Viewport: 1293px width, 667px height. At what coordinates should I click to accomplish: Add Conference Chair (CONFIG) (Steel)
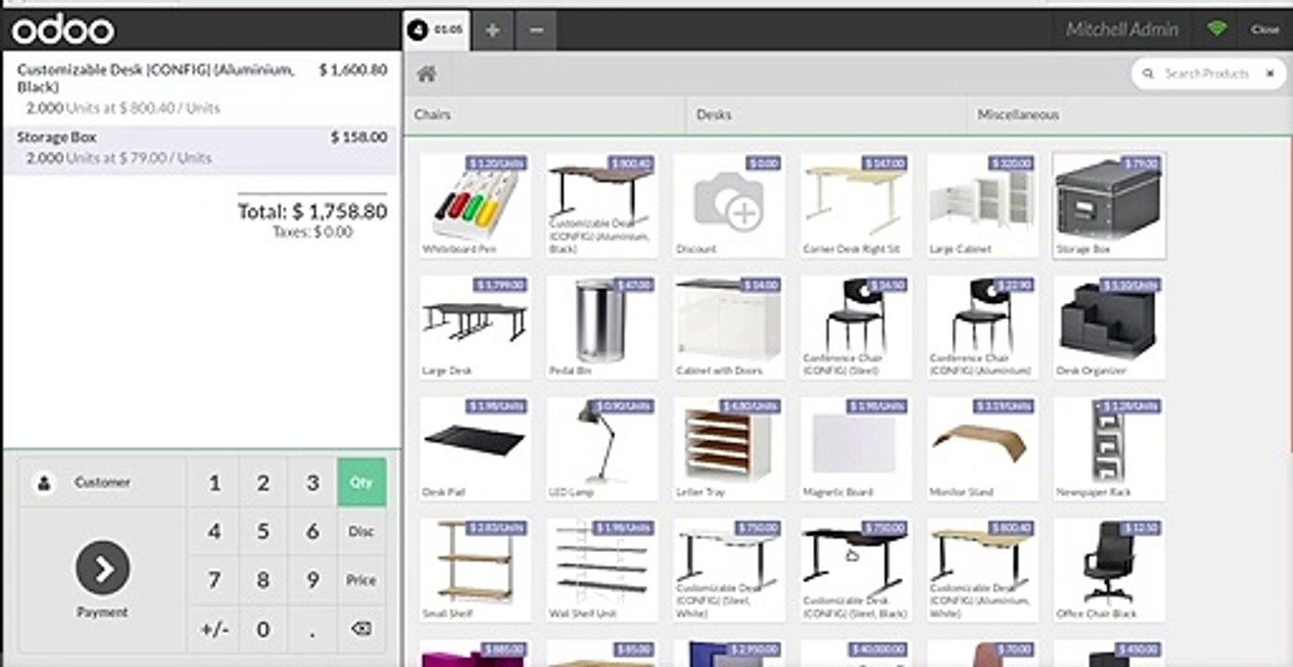coord(856,327)
